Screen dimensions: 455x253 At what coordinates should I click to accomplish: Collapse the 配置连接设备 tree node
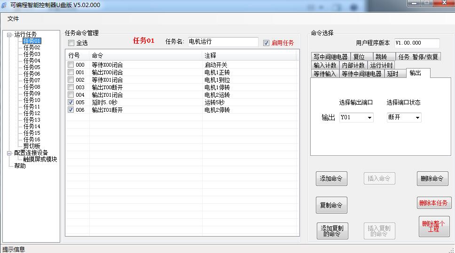9,153
